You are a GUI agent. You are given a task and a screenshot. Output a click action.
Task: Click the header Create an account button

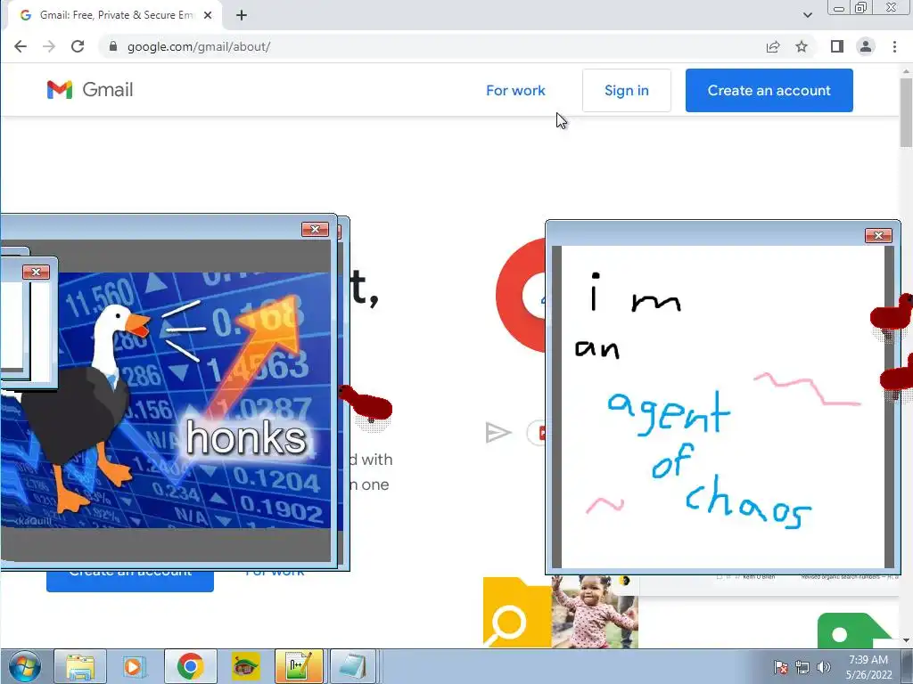769,91
